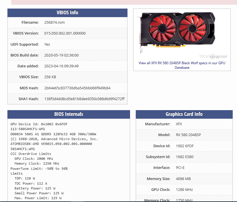Viewport: 237px width, 202px height.
Task: Click the Advanced Micro Devices copyright line
Action: click(54, 139)
